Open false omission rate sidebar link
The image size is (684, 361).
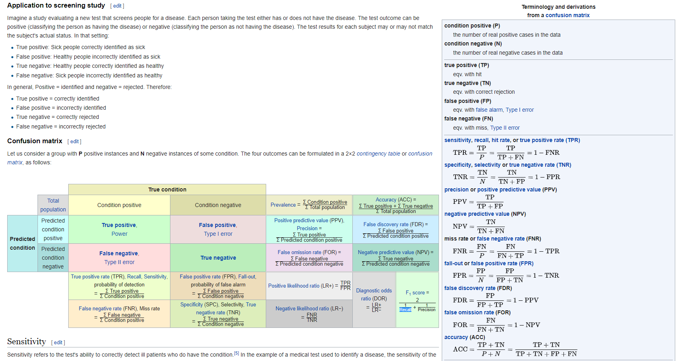pyautogui.click(x=469, y=312)
